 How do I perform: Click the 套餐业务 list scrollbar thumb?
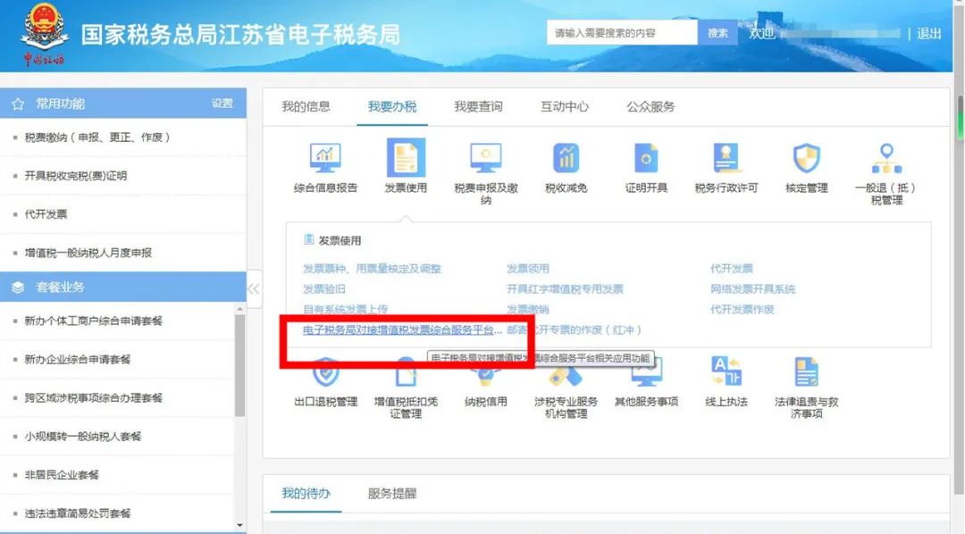pos(240,366)
